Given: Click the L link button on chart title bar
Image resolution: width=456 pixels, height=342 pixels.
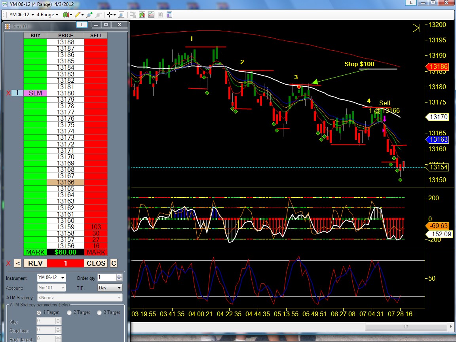Looking at the screenshot, I should [411, 3].
